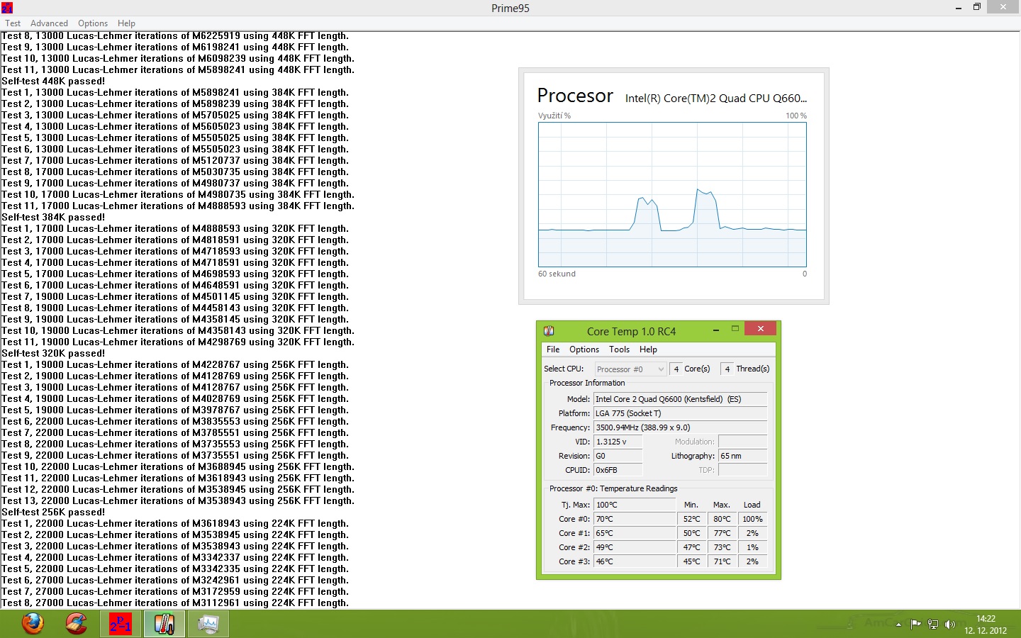Open Action Center flag icon
1021x638 pixels.
point(915,625)
